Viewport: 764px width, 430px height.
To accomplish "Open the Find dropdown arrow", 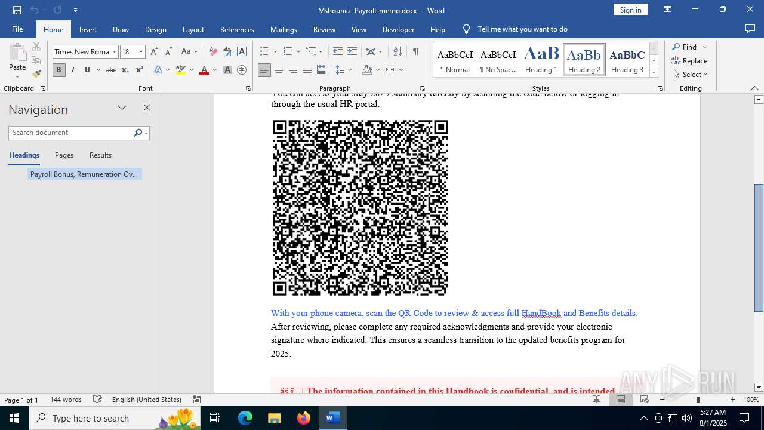I will pyautogui.click(x=704, y=47).
